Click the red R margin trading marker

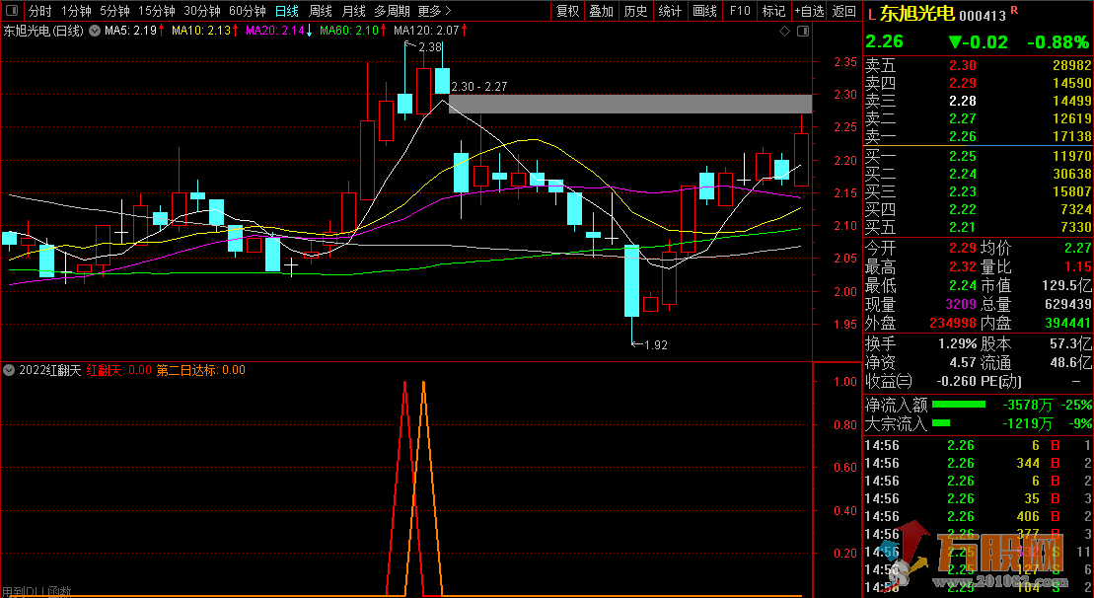pos(1014,11)
